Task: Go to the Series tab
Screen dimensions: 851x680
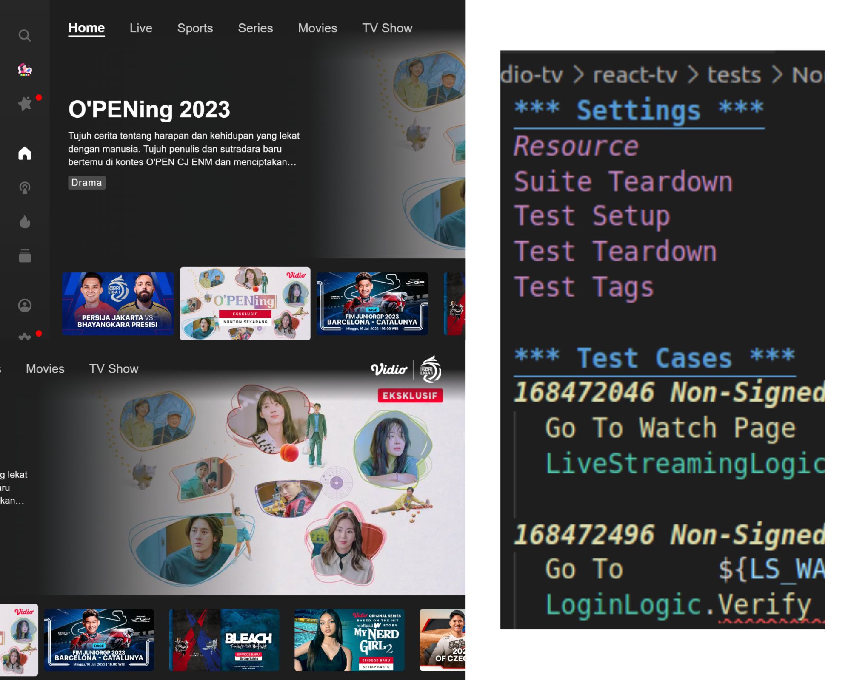Action: point(255,28)
